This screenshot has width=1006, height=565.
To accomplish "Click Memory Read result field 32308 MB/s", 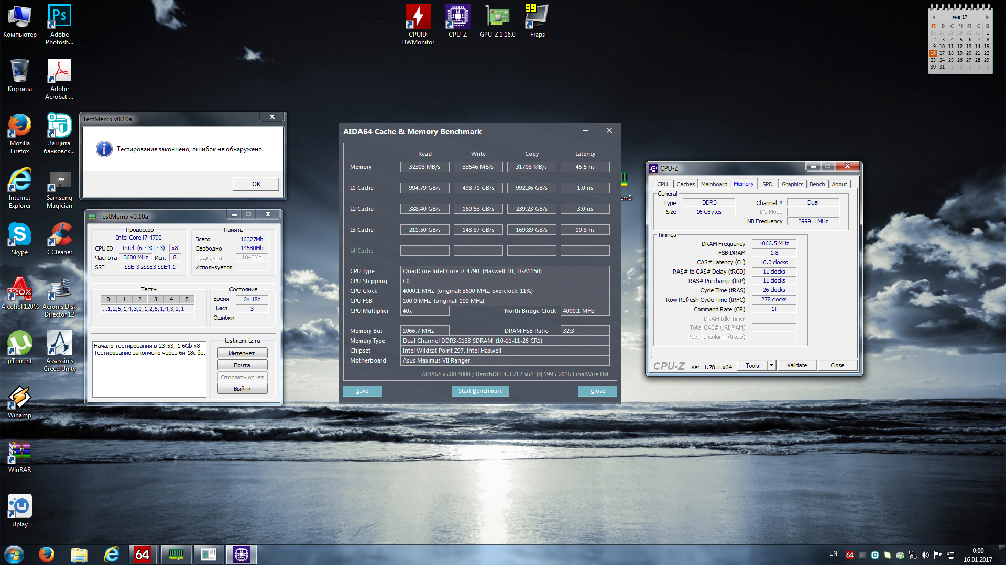I will 424,167.
